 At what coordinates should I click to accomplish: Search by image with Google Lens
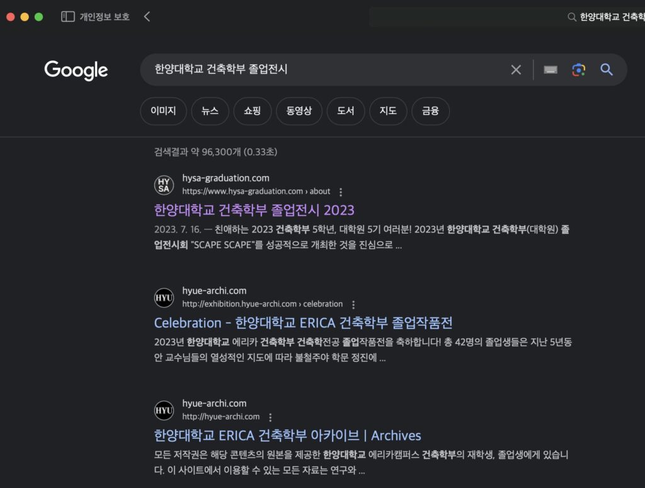click(578, 70)
